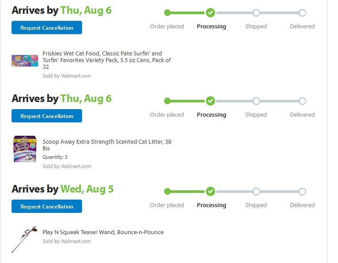The width and height of the screenshot is (338, 263).
Task: Click Delivered step circle on Teaser Wand order
Action: point(302,192)
